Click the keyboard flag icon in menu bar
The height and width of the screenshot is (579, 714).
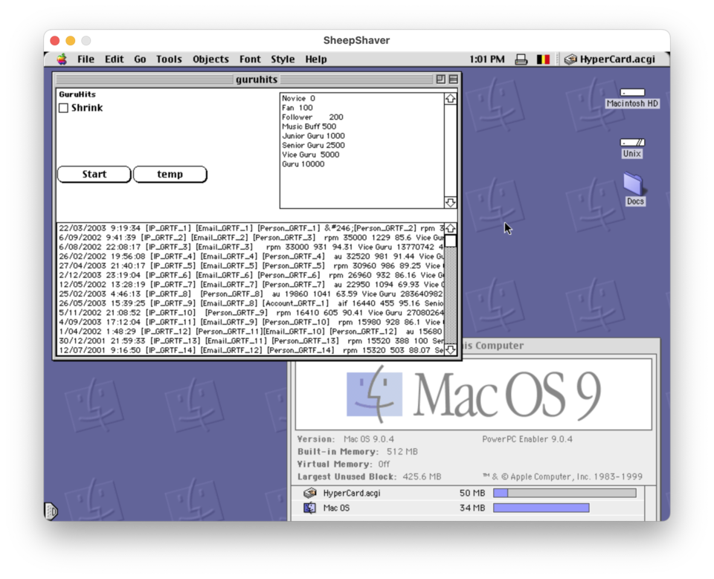coord(543,59)
